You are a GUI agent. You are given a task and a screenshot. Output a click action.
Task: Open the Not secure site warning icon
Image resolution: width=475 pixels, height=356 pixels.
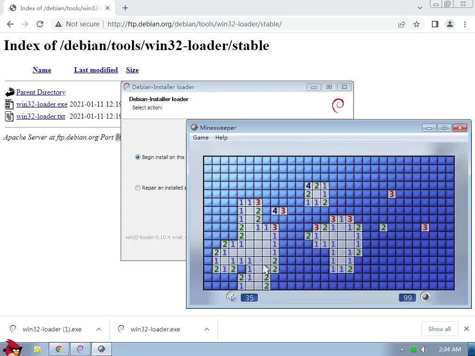tap(58, 24)
